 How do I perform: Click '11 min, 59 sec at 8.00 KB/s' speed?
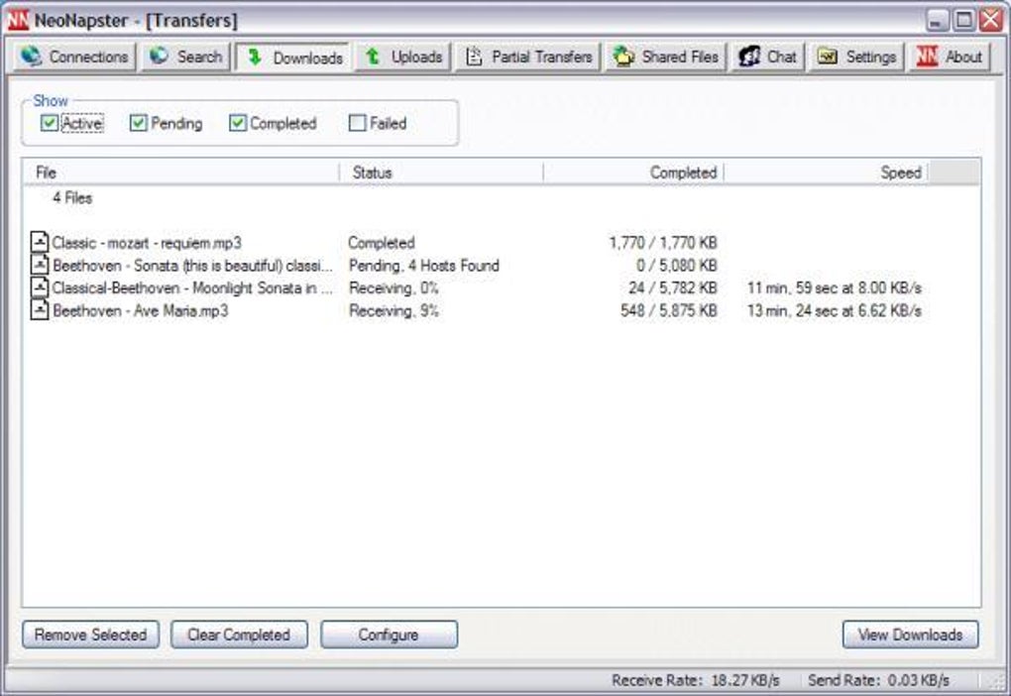835,288
